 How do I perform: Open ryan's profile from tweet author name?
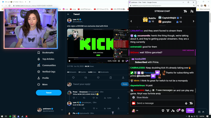coord(75,19)
